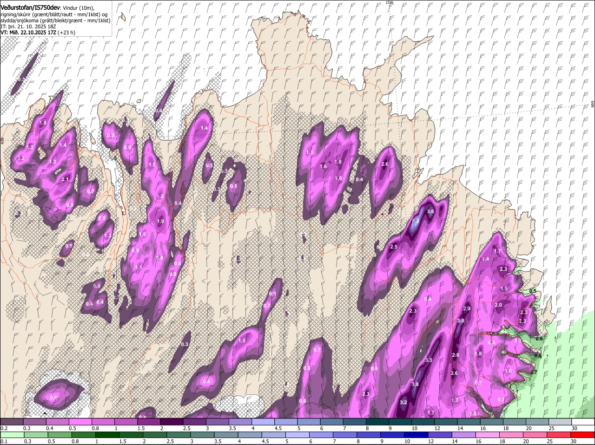
Task: Click the 3.6 precipitation value on the map
Action: click(x=430, y=212)
